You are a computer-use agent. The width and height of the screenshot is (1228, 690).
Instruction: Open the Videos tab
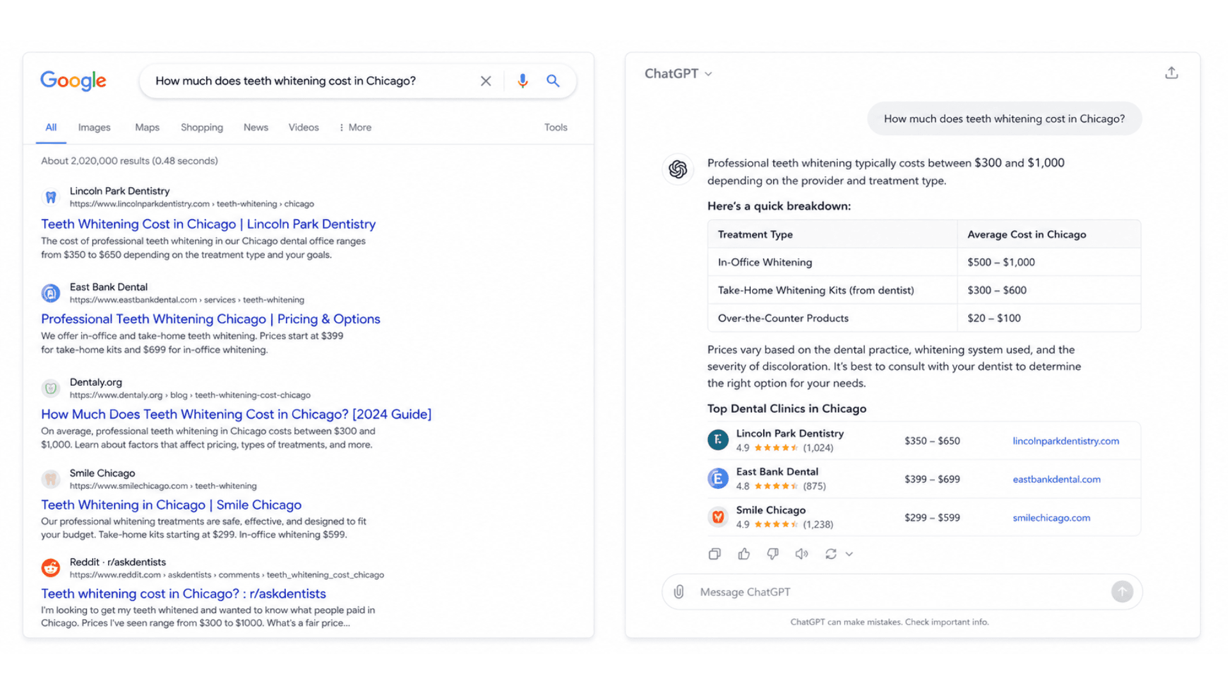pos(304,127)
